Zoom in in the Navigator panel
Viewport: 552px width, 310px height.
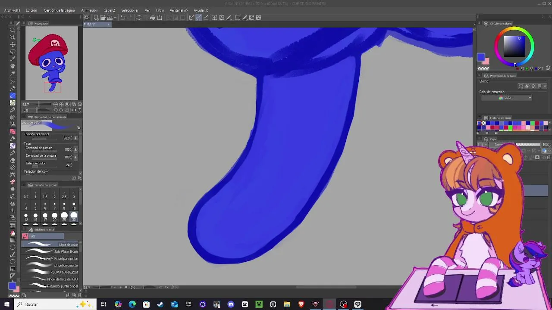[61, 104]
